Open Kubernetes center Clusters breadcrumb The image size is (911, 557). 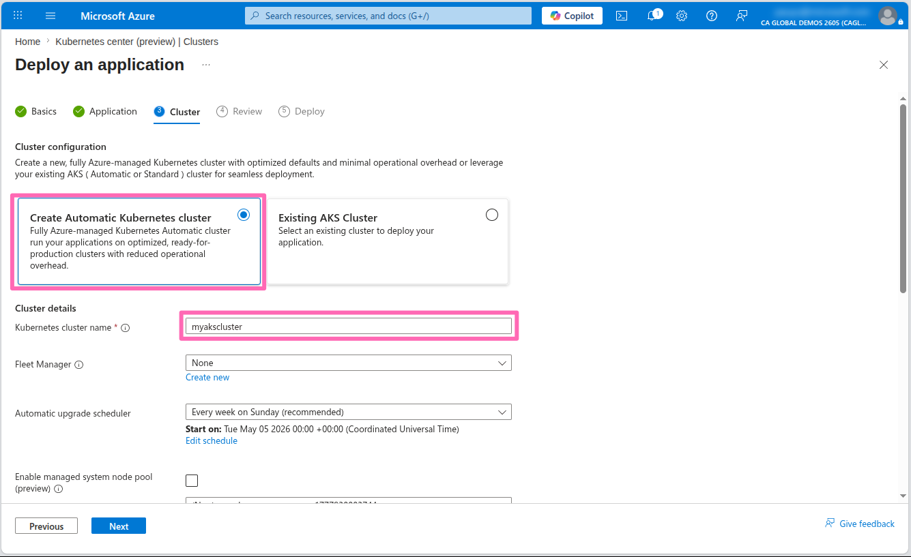point(137,42)
